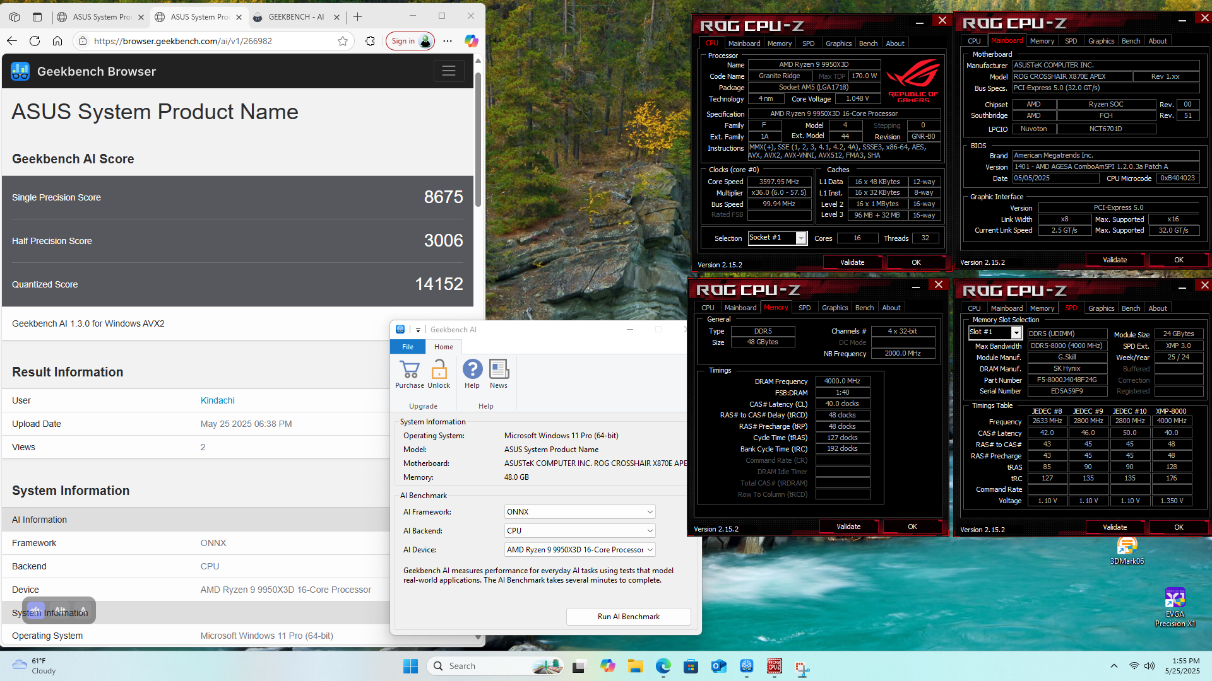This screenshot has height=681, width=1212.
Task: Click Purchase in the Geekbench AI ribbon
Action: click(410, 373)
